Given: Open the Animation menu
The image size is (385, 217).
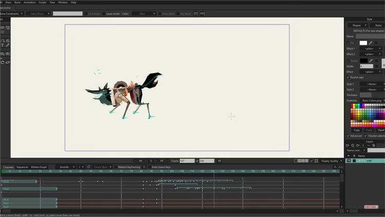Looking at the screenshot, I should [29, 3].
